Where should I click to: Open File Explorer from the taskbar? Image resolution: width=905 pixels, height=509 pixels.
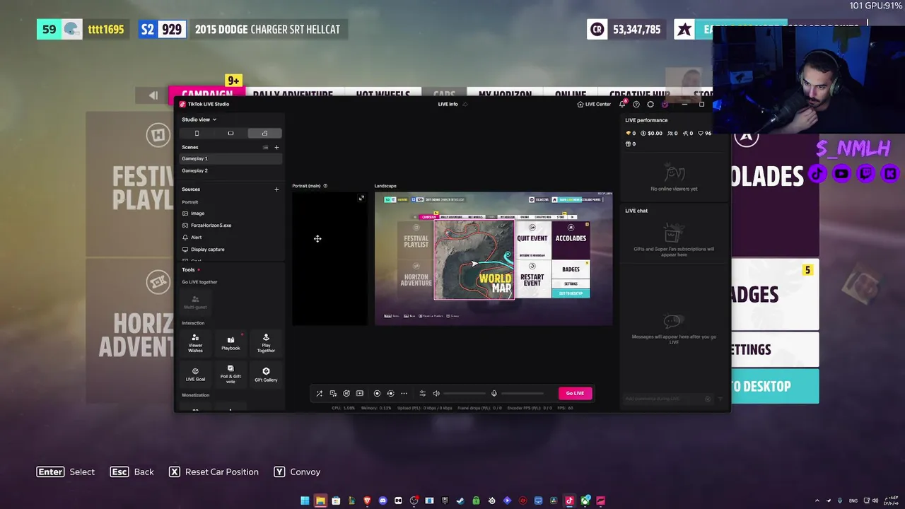point(320,501)
